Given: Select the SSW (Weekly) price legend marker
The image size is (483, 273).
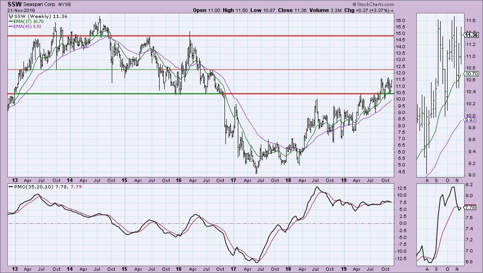Looking at the screenshot, I should [x=12, y=16].
